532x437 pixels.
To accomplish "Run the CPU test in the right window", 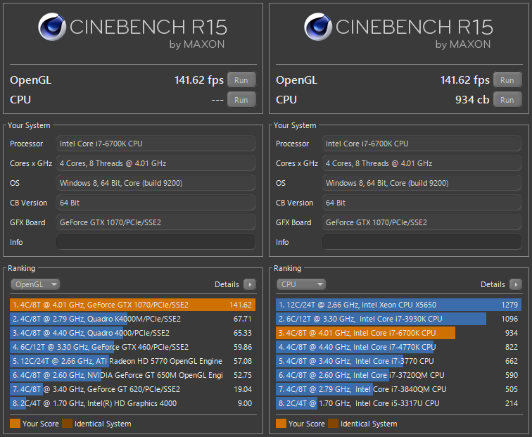I will [507, 100].
